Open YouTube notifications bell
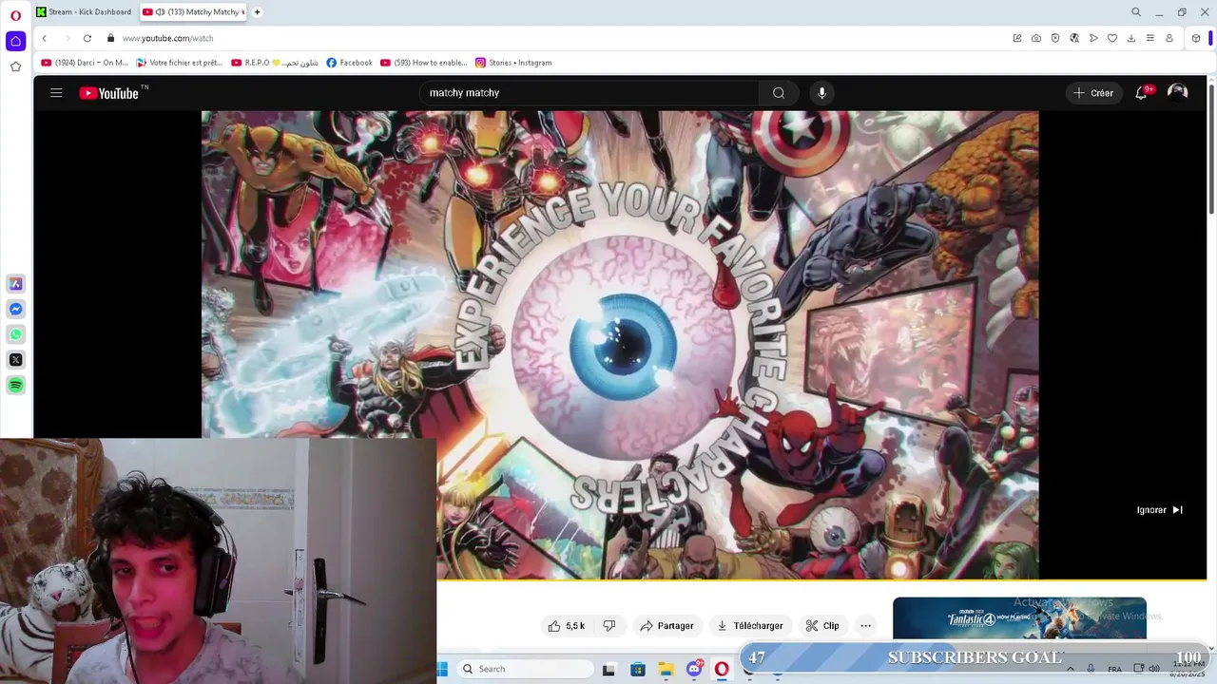1217x684 pixels. tap(1142, 93)
